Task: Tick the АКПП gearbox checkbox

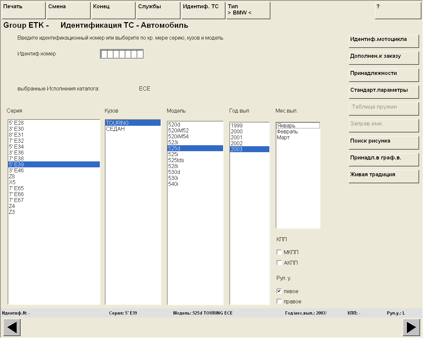Action: [279, 263]
